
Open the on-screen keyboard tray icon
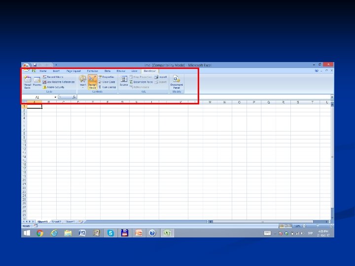[267, 233]
